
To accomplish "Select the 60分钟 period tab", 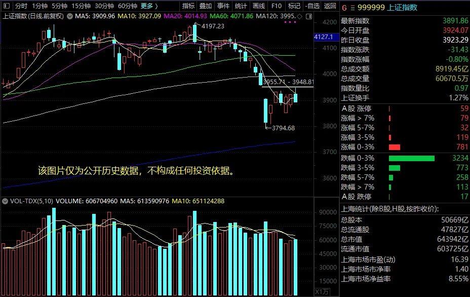I will coord(128,6).
